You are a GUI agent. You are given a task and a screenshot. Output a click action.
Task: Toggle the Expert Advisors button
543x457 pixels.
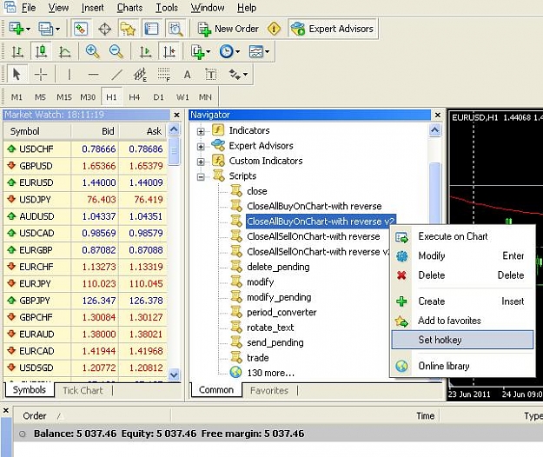333,29
